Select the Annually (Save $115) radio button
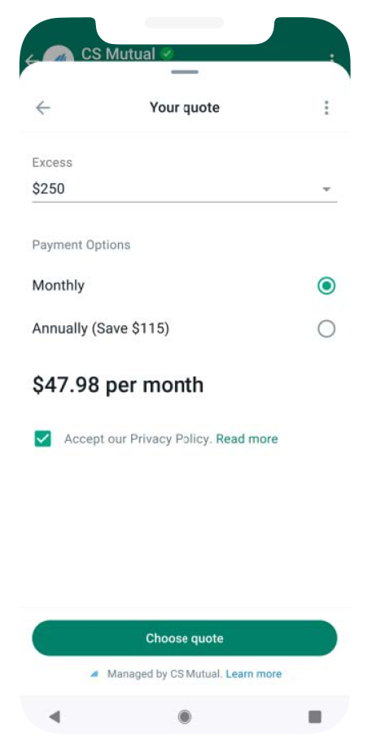 [x=326, y=329]
